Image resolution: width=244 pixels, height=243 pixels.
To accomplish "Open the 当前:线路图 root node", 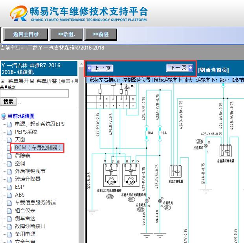I will click(x=21, y=116).
